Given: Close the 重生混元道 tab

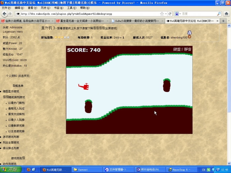Looking at the screenshot, I should point(107,21).
